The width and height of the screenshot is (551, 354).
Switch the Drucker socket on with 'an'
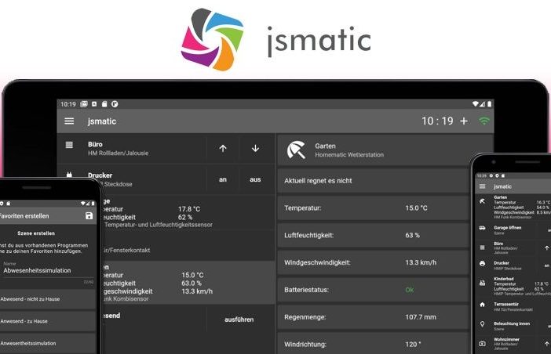(223, 179)
